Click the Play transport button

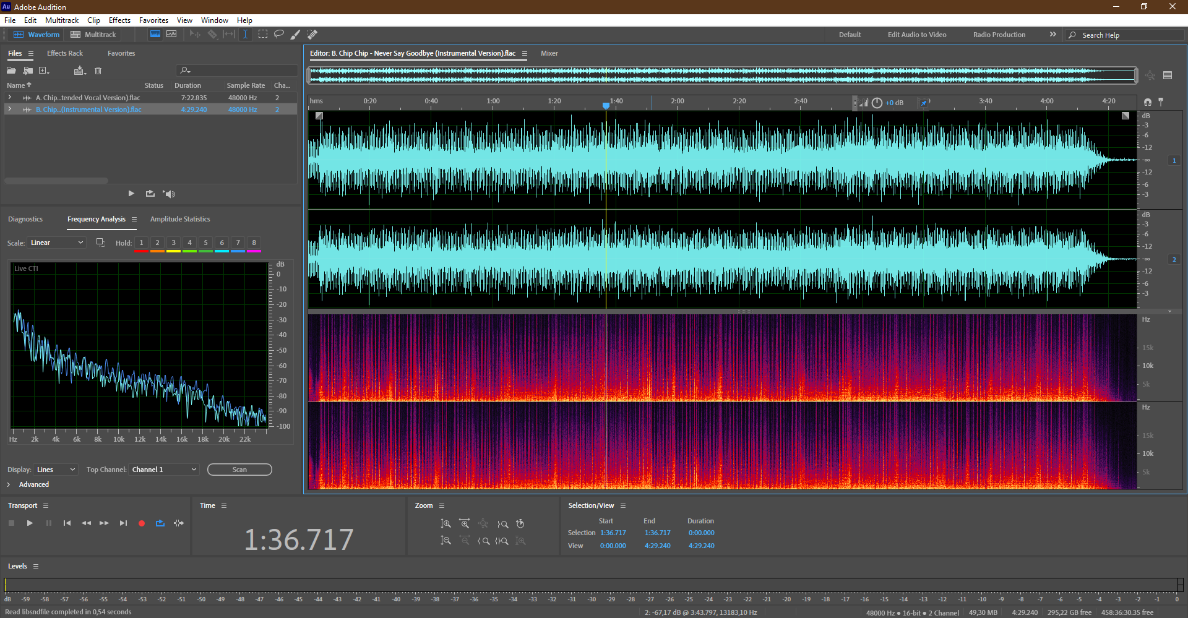[x=30, y=523]
